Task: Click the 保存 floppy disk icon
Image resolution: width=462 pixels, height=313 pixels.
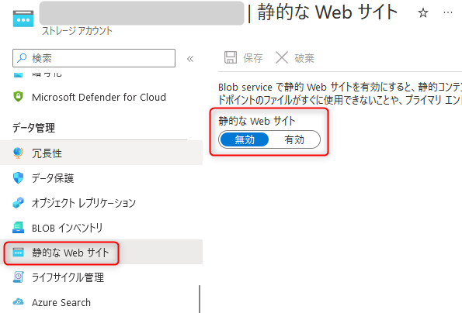Action: click(231, 57)
